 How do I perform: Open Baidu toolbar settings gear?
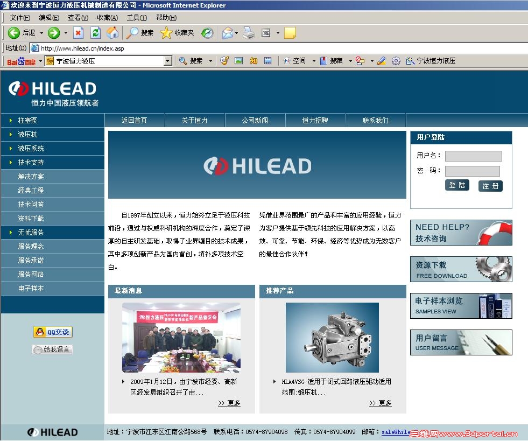coord(396,61)
